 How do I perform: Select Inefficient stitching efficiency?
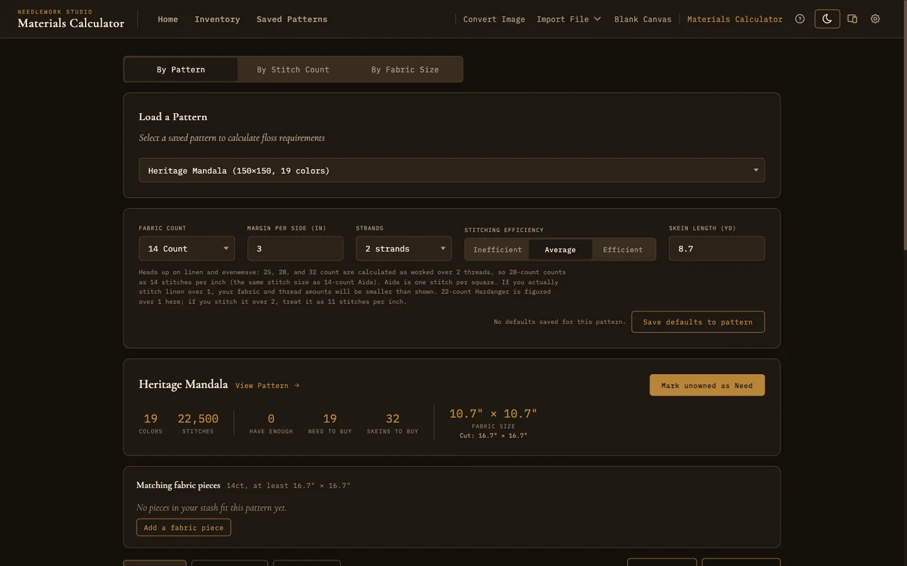497,250
